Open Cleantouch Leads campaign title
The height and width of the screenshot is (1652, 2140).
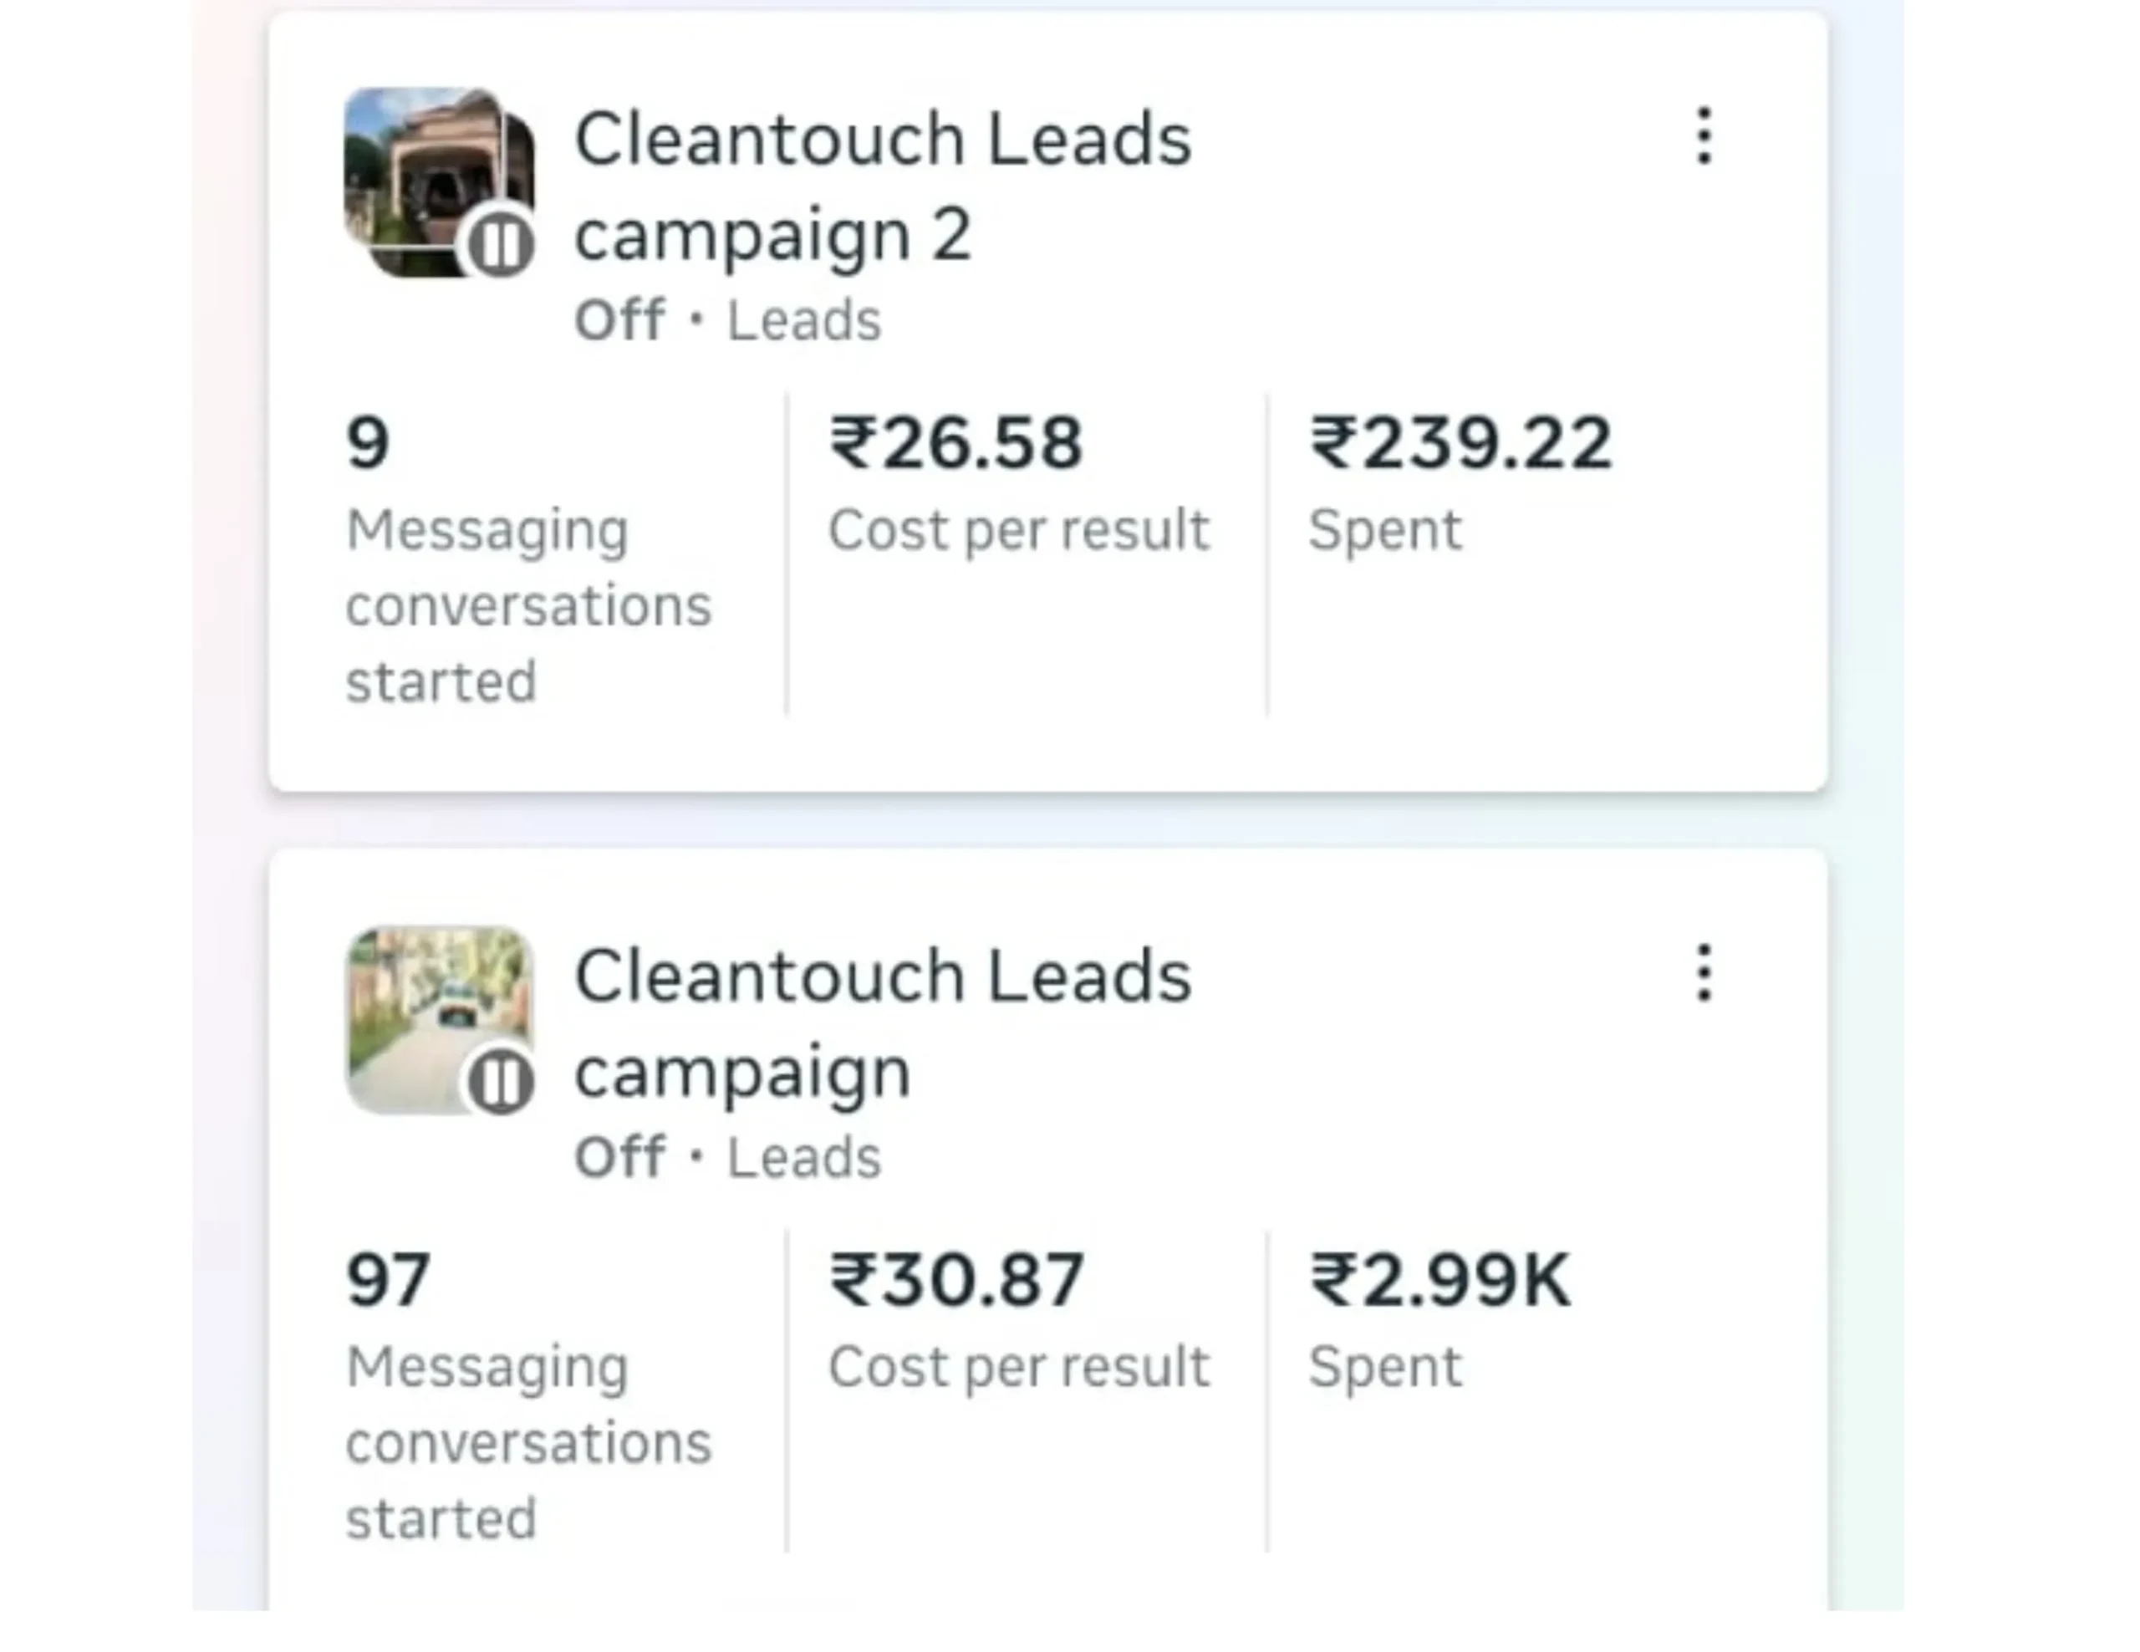click(x=882, y=1023)
